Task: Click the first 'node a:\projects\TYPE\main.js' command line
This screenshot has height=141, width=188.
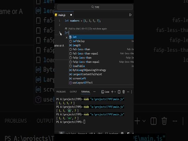Action: click(104, 99)
